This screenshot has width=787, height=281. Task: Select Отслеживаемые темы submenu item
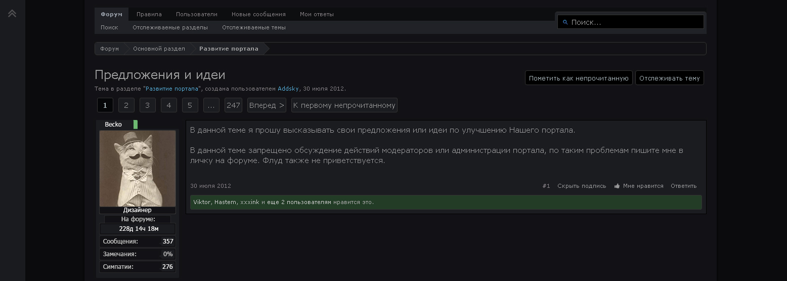click(x=254, y=27)
